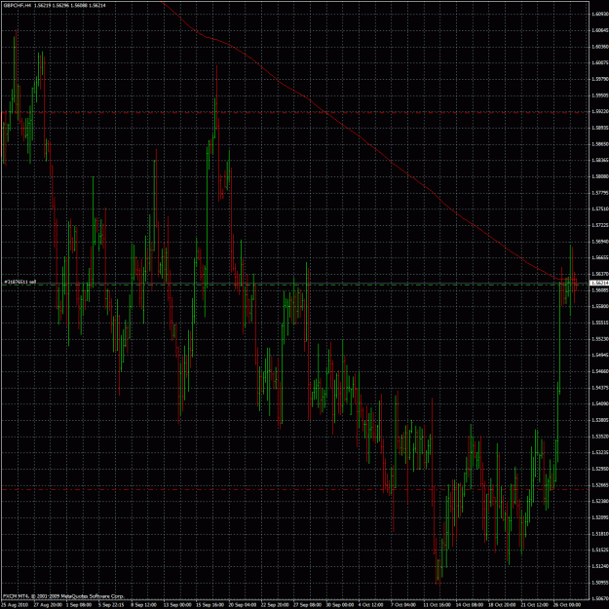Click the 25 Aug 2010 date label

(15, 605)
